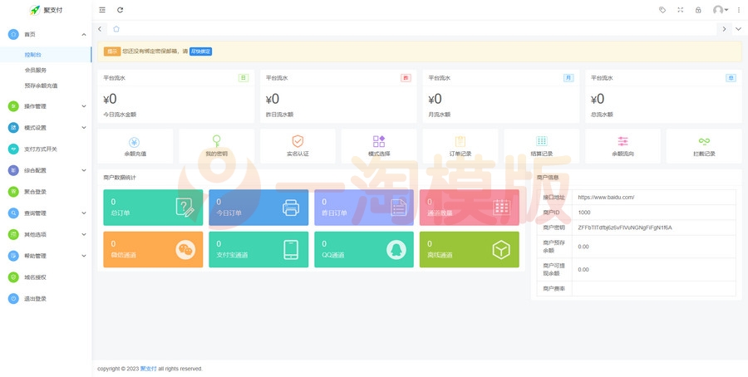This screenshot has width=748, height=377.
Task: Click the right arrow of the tab bar
Action: [x=724, y=29]
